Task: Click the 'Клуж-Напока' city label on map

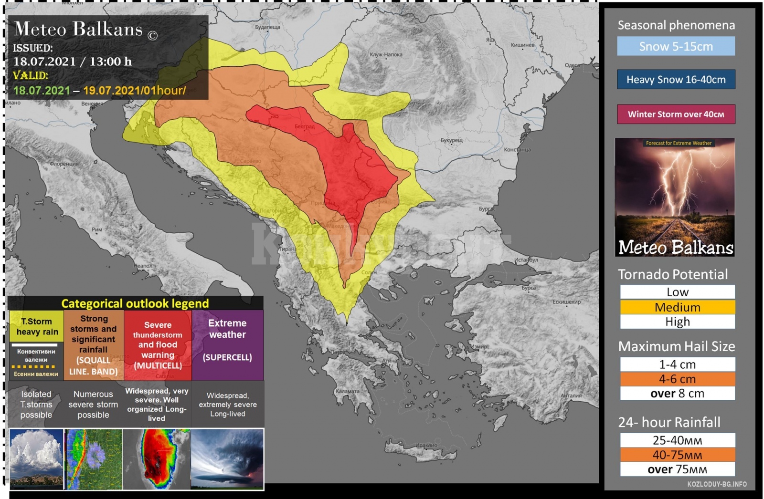Action: click(x=386, y=54)
